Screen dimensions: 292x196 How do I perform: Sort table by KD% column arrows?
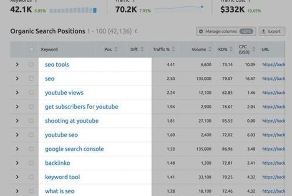231,49
